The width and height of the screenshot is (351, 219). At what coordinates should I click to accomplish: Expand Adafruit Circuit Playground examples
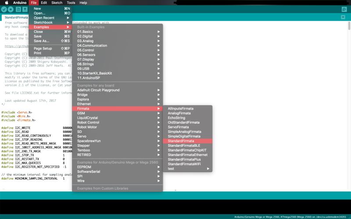point(118,90)
